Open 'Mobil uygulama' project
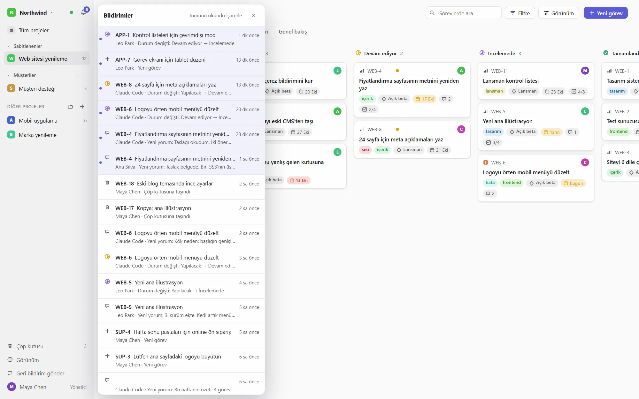Image resolution: width=639 pixels, height=399 pixels. click(x=47, y=121)
